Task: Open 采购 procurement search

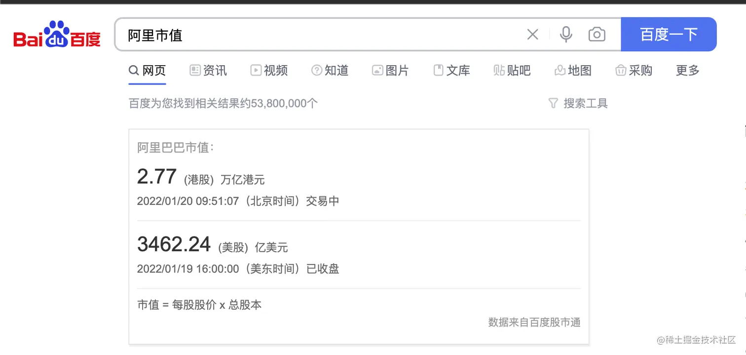Action: coord(620,70)
